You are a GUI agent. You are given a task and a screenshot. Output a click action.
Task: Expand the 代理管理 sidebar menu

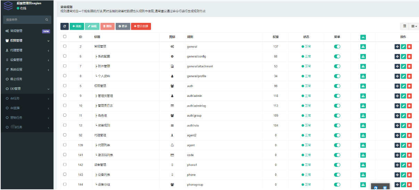coord(26,50)
